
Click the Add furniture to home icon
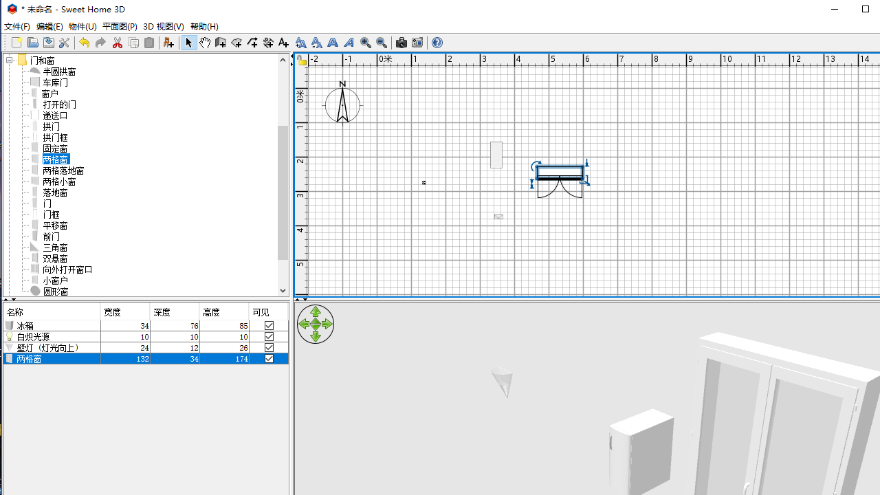[168, 43]
